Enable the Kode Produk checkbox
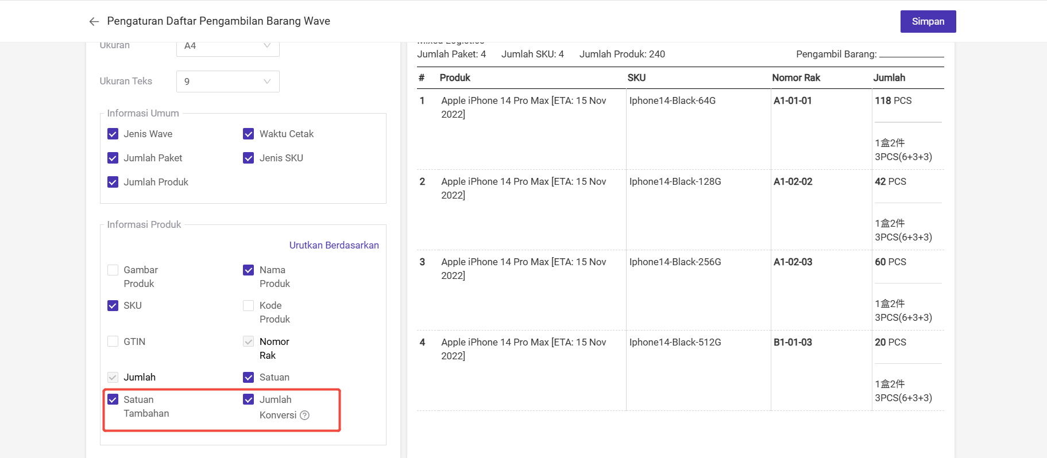 (x=249, y=305)
